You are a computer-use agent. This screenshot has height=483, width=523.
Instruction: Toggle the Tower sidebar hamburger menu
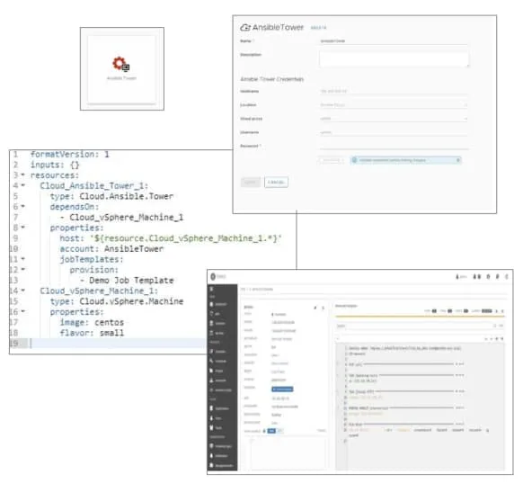(211, 289)
